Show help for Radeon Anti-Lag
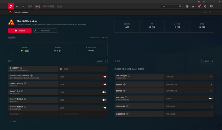Screen dimensions: 222x130 [x=25, y=83]
